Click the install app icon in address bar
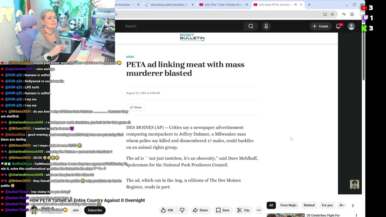The width and height of the screenshot is (386, 217). pos(325,14)
